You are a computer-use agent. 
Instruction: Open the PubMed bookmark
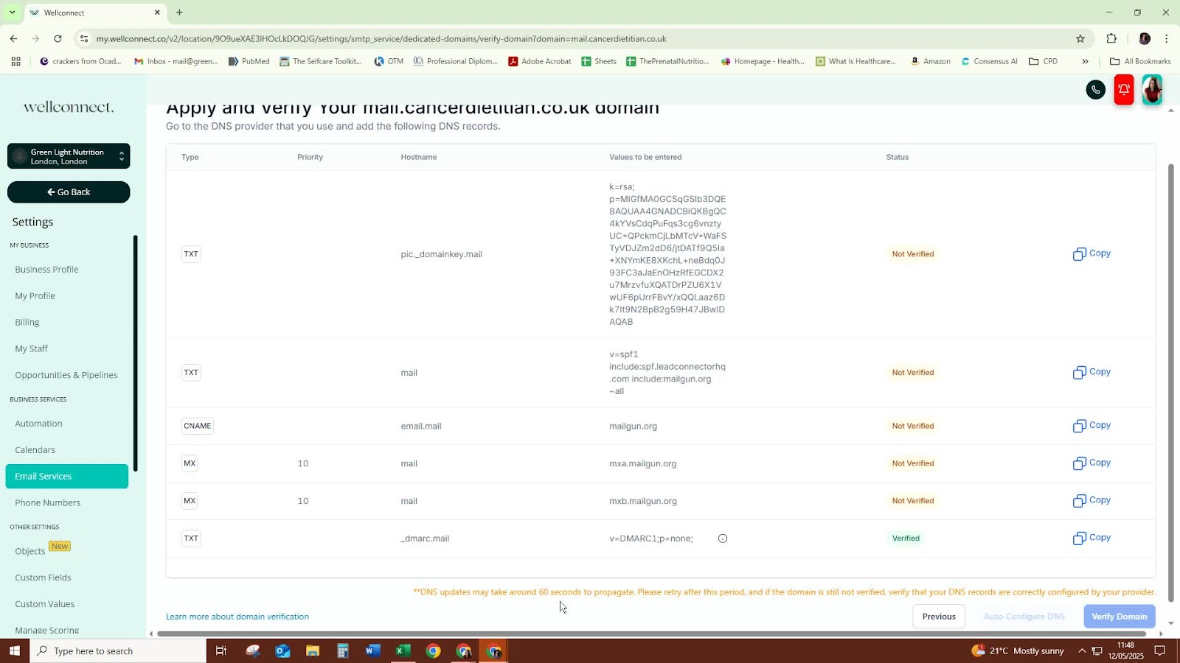(249, 61)
